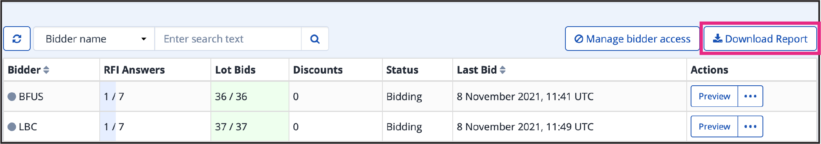Preview the LBC bid
Screen dimensions: 821x144
[714, 126]
